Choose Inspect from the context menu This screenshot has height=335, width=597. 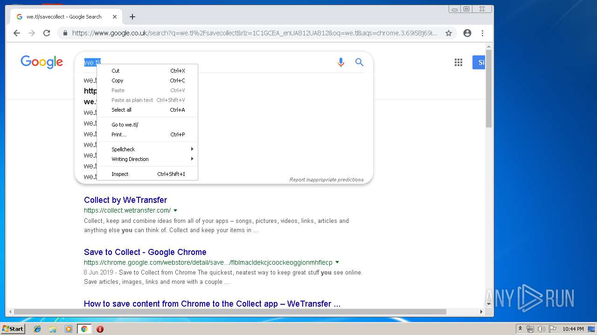[147, 174]
